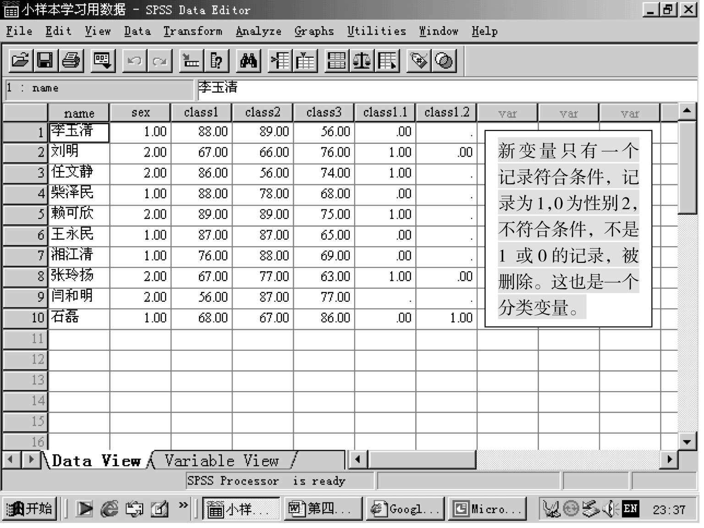Open the Utilities menu

[376, 31]
